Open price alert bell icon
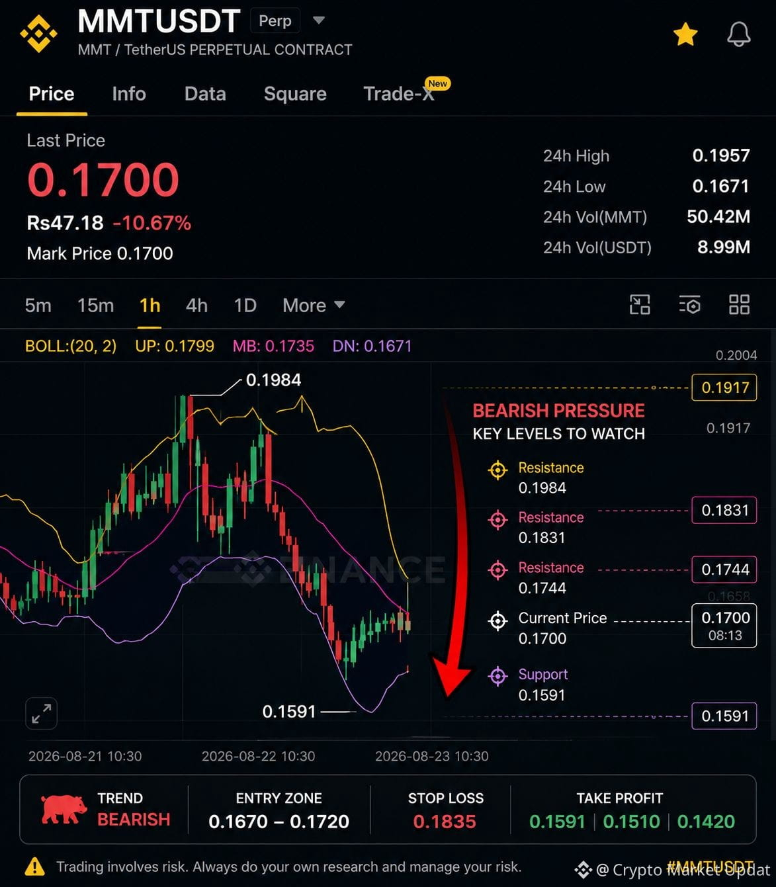 click(738, 34)
